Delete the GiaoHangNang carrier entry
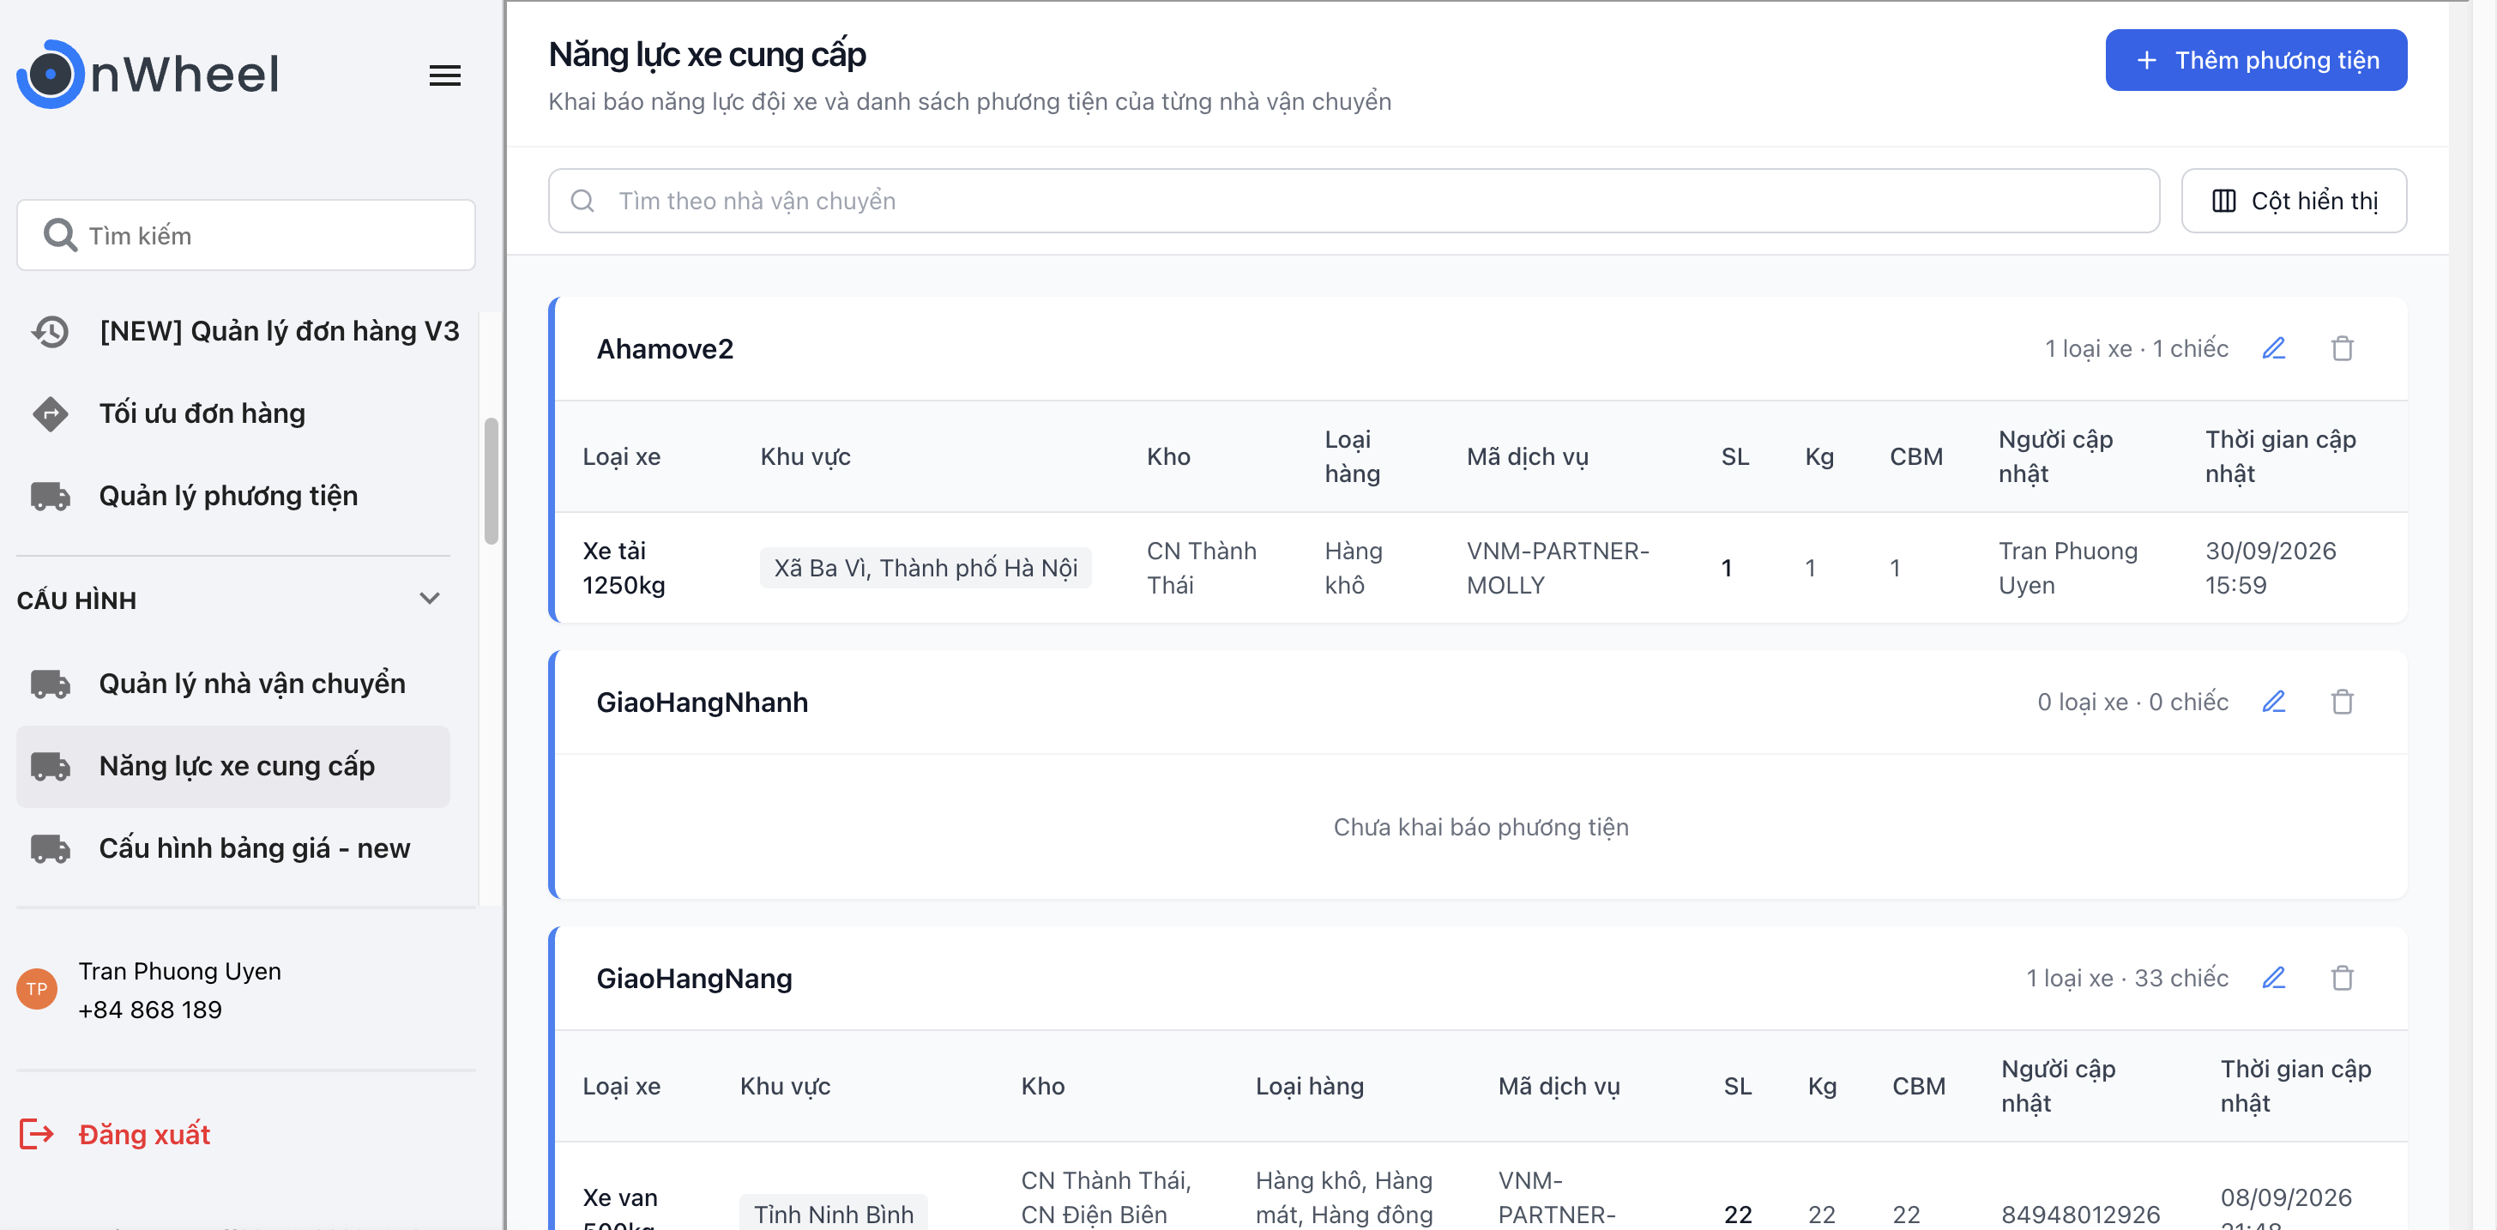 [x=2342, y=978]
